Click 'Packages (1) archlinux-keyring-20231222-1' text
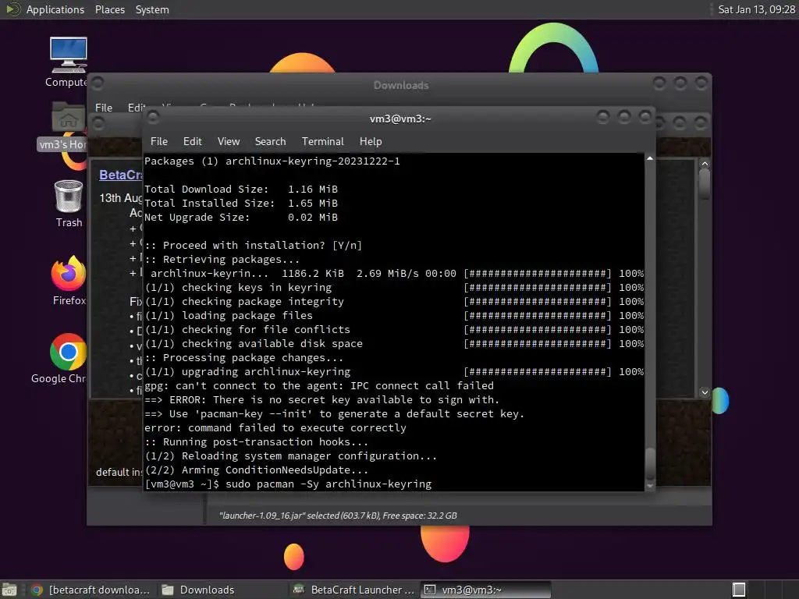 (272, 161)
